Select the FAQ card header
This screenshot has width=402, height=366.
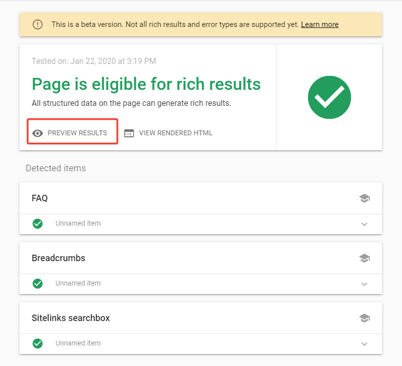(x=39, y=198)
